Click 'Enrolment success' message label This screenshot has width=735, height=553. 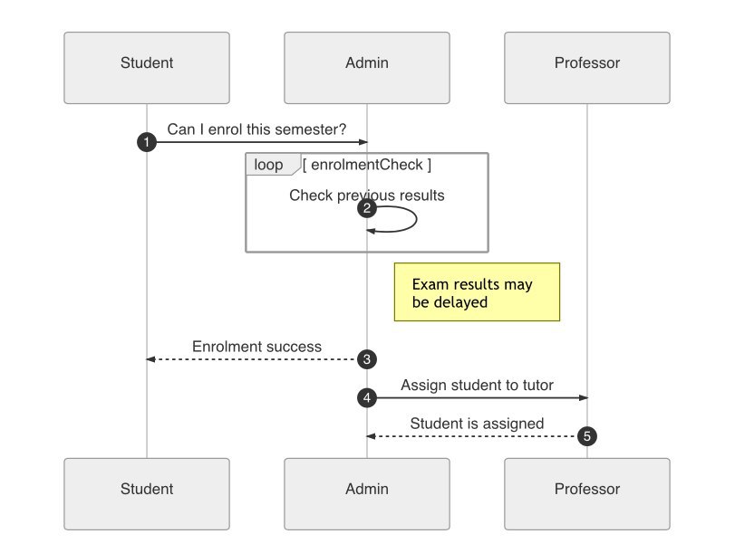coord(256,347)
